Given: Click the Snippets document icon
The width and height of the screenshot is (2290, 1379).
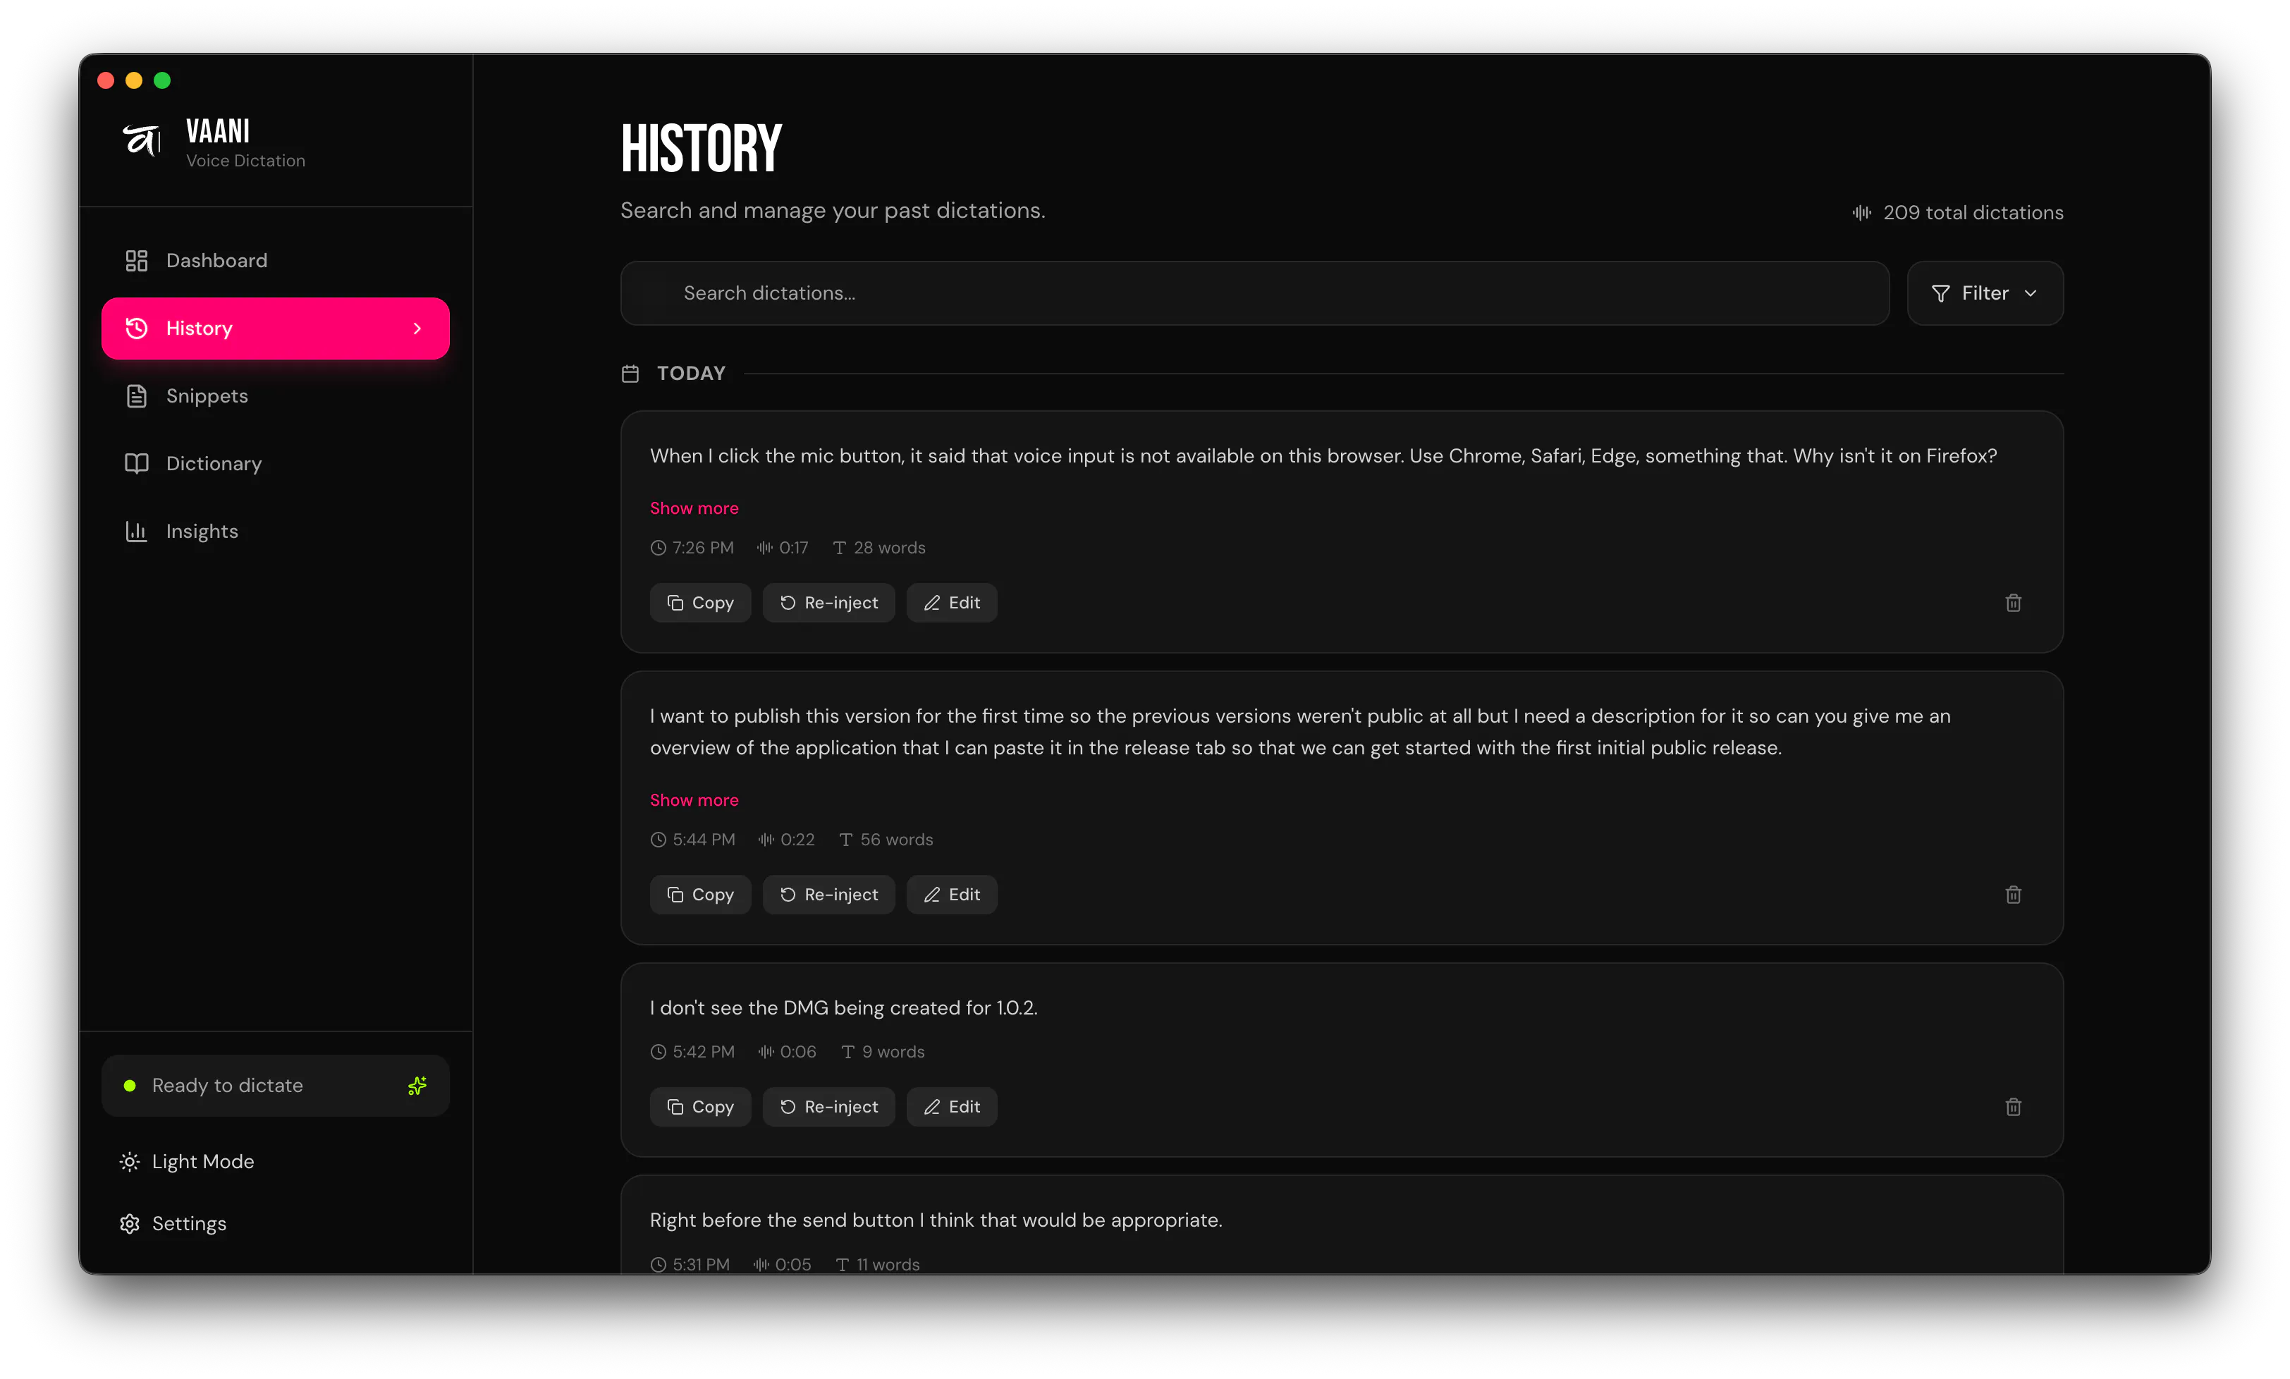Looking at the screenshot, I should point(137,396).
